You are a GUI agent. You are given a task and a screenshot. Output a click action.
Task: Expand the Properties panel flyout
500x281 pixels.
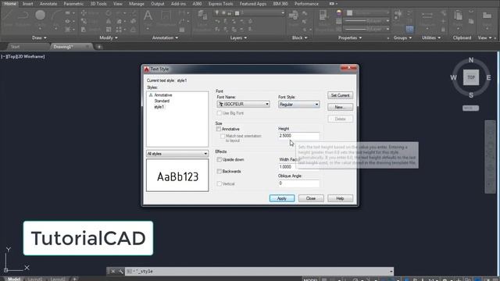coord(350,37)
